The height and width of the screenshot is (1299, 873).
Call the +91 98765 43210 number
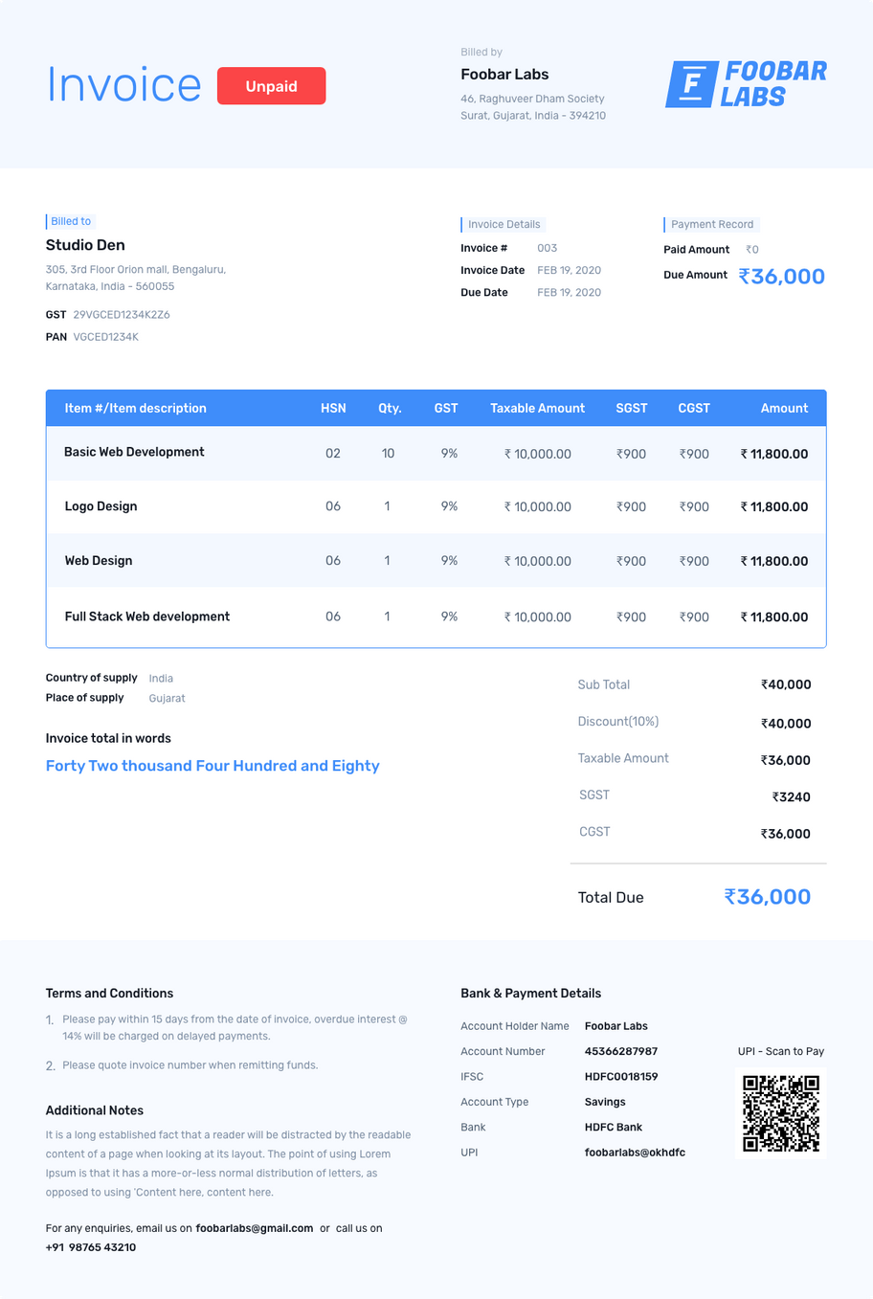coord(91,1247)
